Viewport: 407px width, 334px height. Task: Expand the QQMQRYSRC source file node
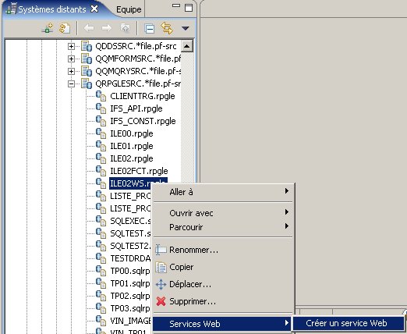pyautogui.click(x=71, y=71)
